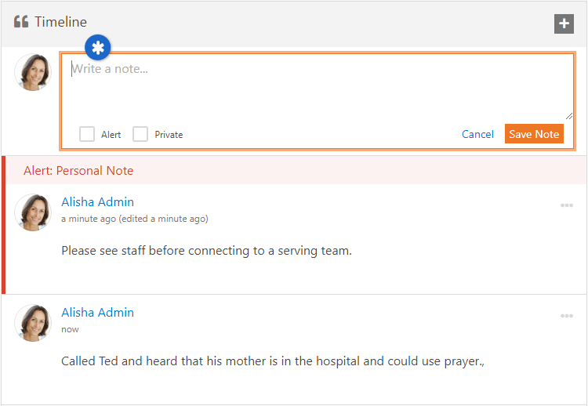Tick the Private checkbox

click(140, 134)
